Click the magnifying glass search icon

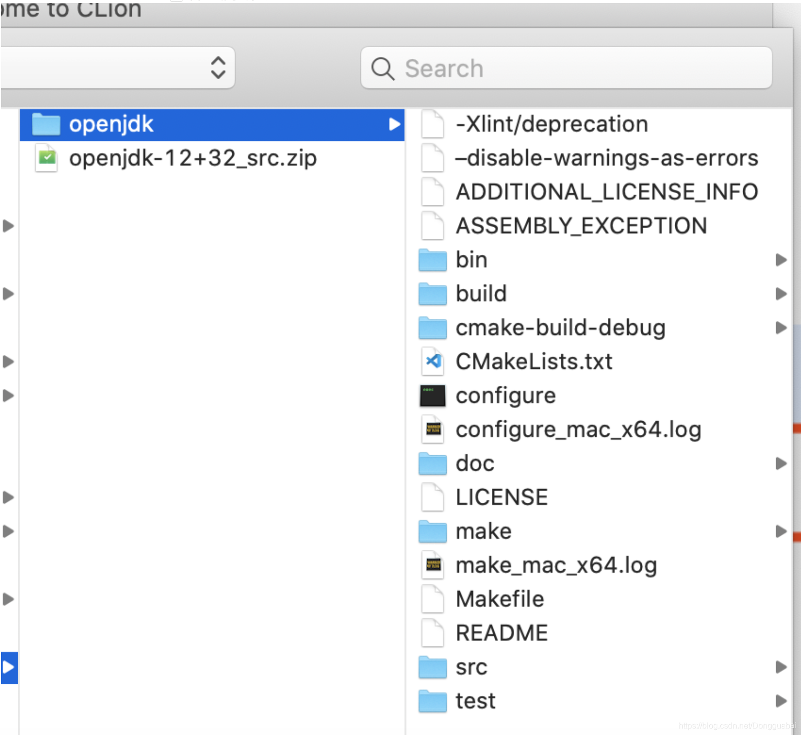click(x=383, y=68)
